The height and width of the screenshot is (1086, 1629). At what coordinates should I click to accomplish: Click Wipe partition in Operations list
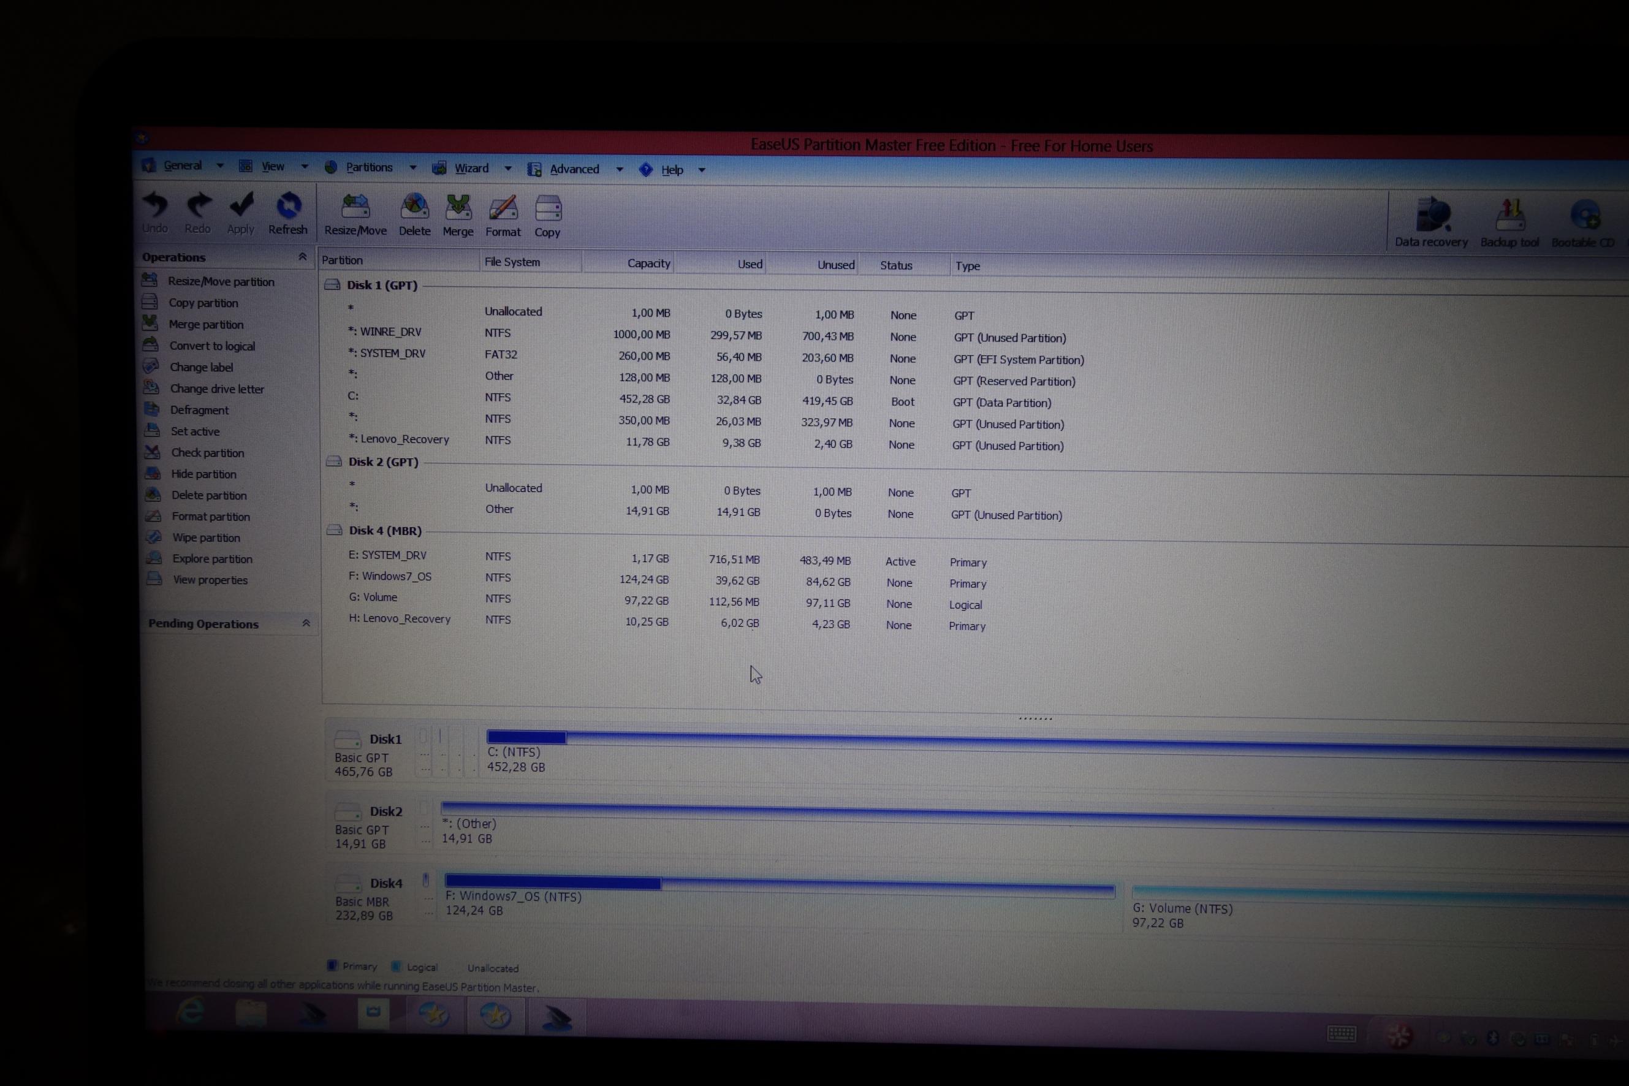(206, 537)
